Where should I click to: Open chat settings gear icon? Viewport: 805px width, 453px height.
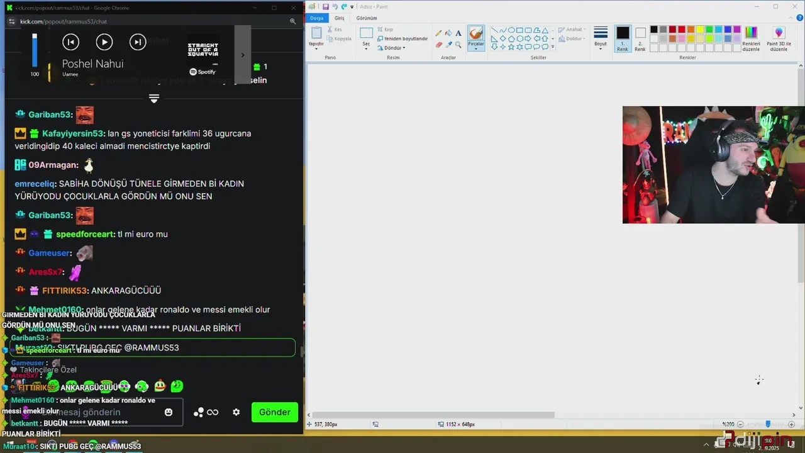pyautogui.click(x=236, y=412)
